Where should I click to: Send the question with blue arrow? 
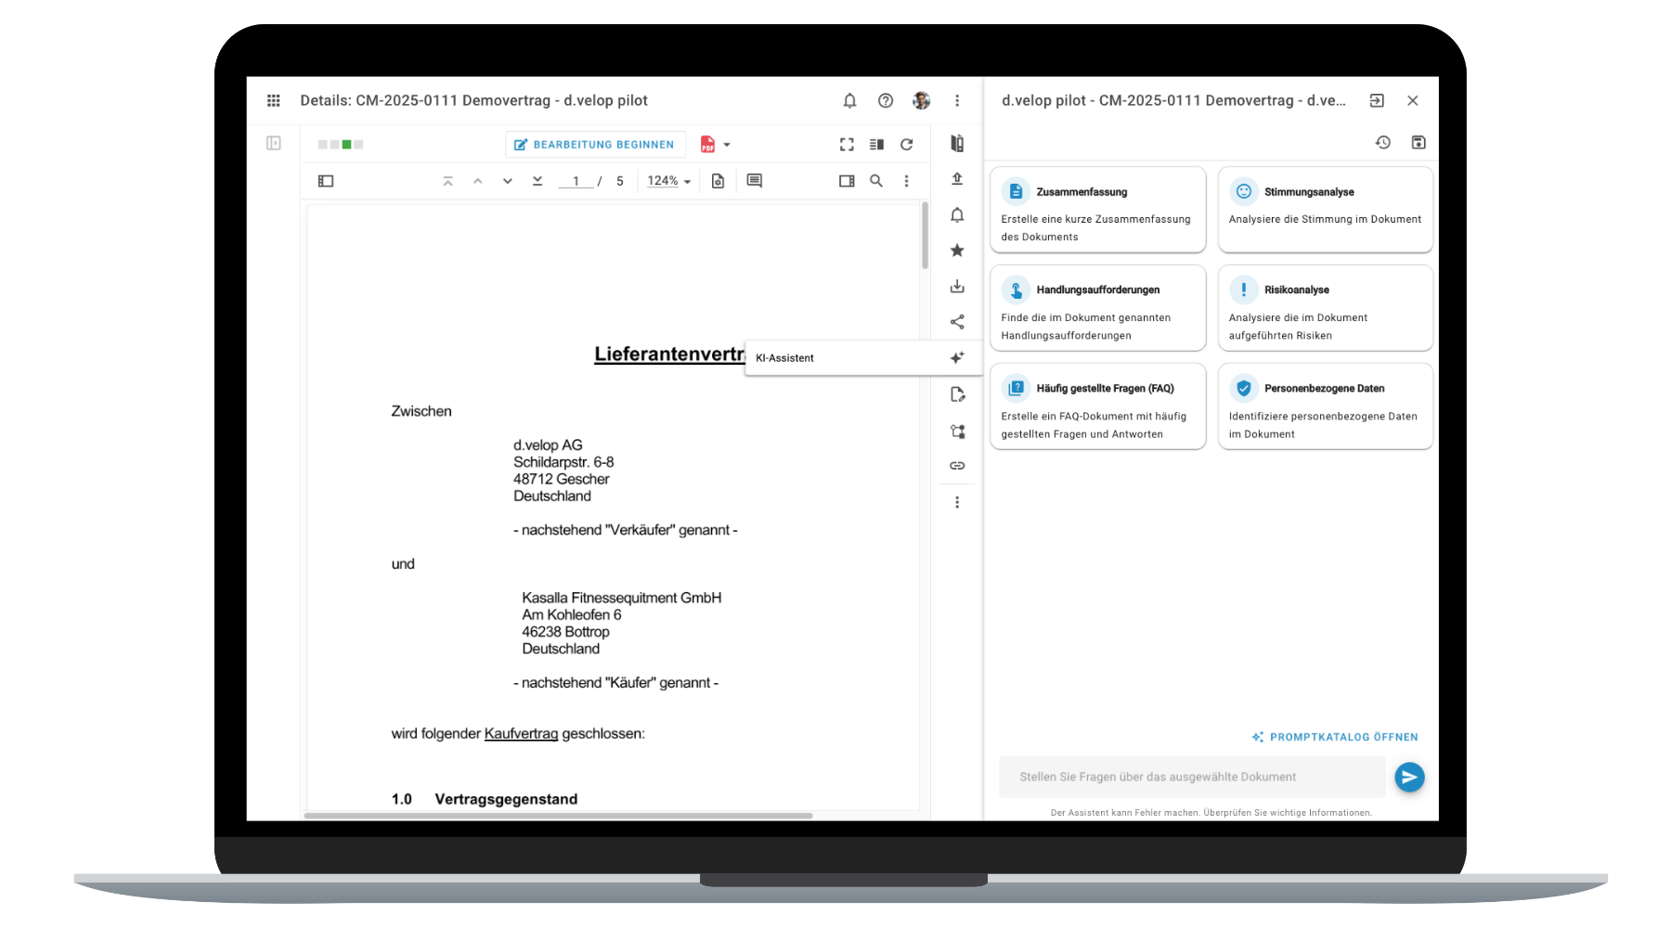point(1409,777)
